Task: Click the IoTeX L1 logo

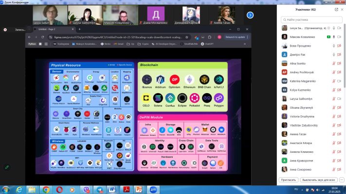Action: (x=219, y=80)
